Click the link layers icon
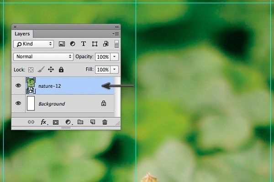The image size is (274, 182). 31,122
